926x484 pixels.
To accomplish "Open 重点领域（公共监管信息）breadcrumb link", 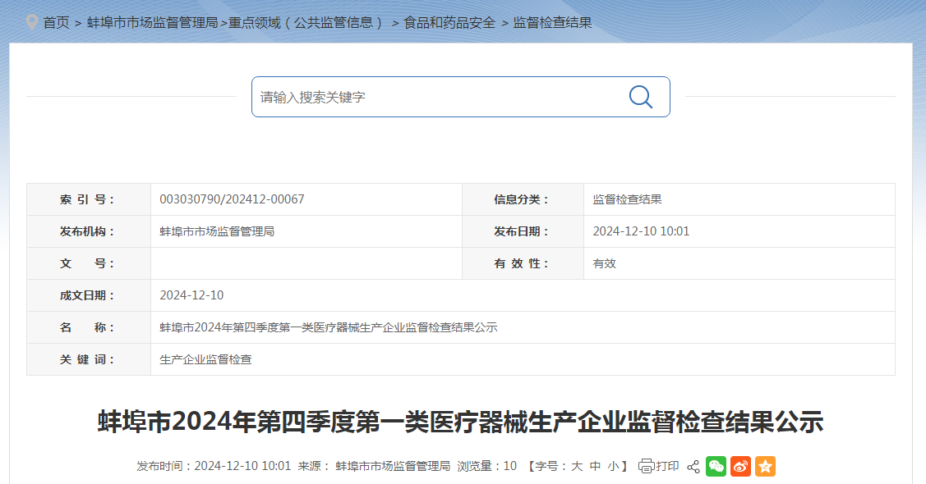I will (x=307, y=23).
